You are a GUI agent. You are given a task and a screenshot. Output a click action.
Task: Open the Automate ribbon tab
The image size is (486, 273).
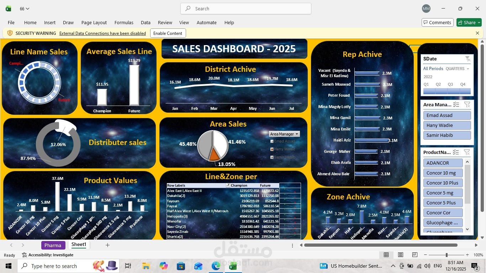[207, 22]
